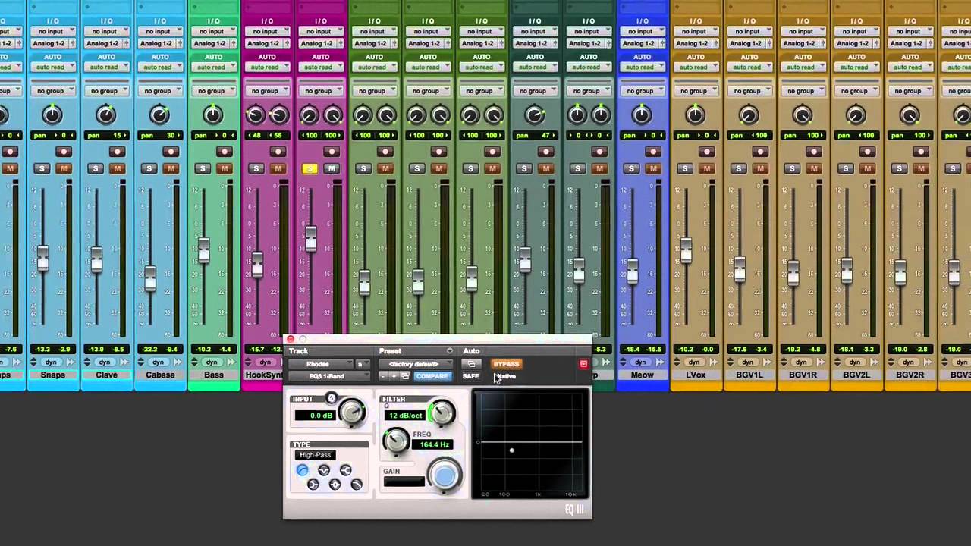Image resolution: width=971 pixels, height=546 pixels.
Task: Select the Meow track name
Action: (641, 375)
